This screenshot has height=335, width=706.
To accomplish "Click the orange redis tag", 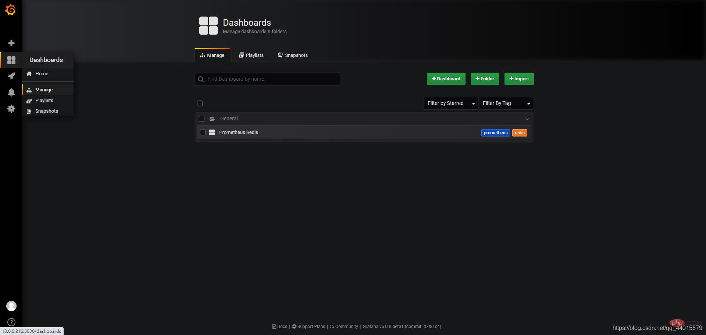I will [520, 133].
